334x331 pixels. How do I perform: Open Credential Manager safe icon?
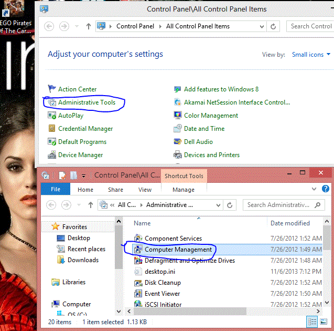click(52, 129)
